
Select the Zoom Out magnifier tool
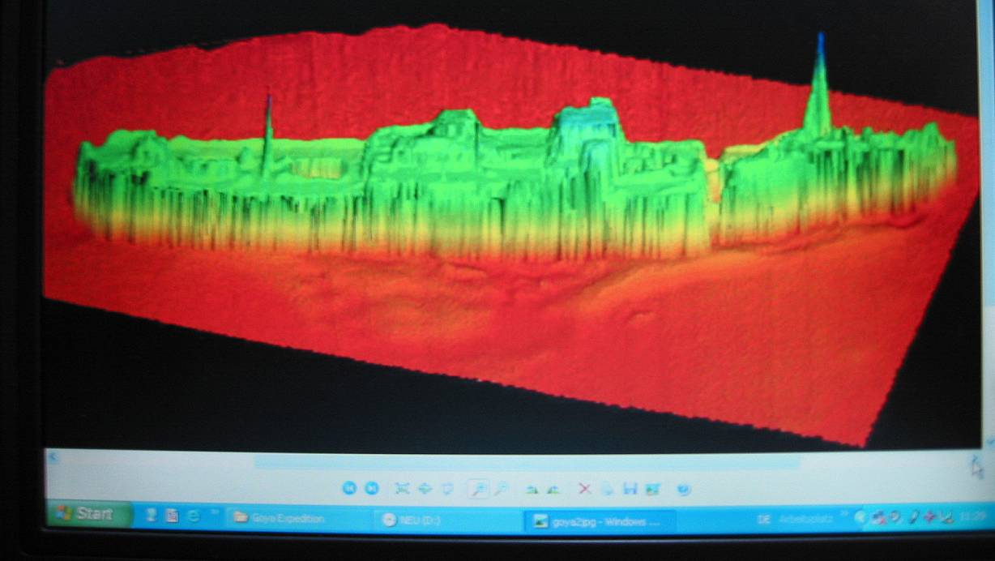click(x=501, y=489)
